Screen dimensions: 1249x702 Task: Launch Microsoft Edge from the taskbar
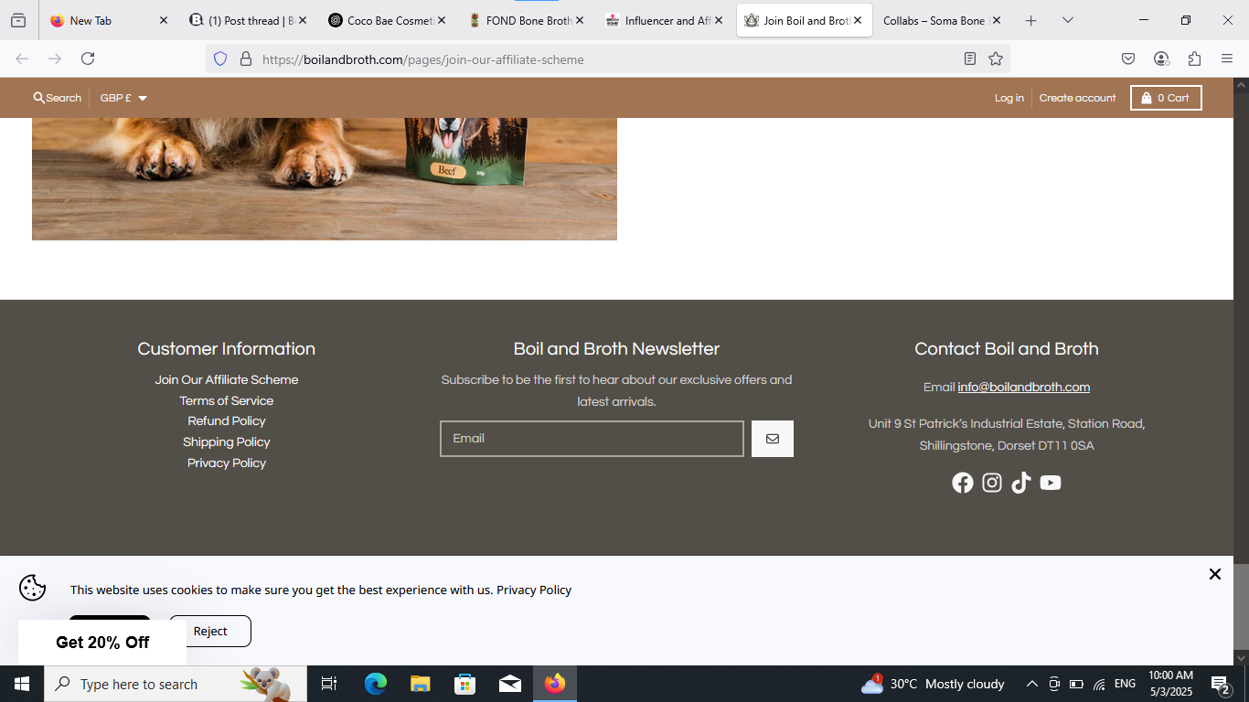[376, 684]
